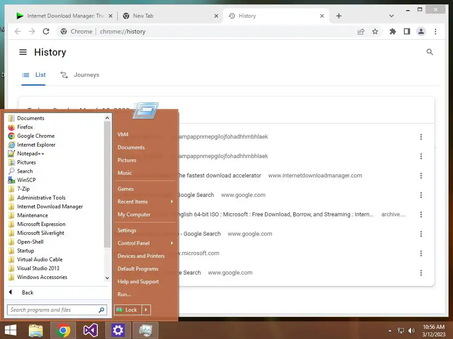Click the share page icon in address bar
This screenshot has height=339, width=453.
pos(361,31)
